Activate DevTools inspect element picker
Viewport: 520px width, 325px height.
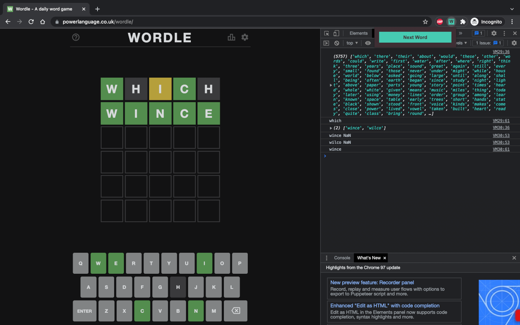coord(327,33)
